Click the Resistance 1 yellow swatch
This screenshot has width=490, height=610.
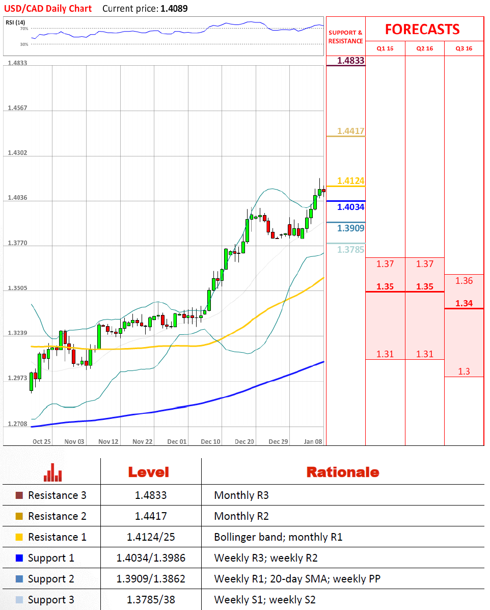click(19, 537)
